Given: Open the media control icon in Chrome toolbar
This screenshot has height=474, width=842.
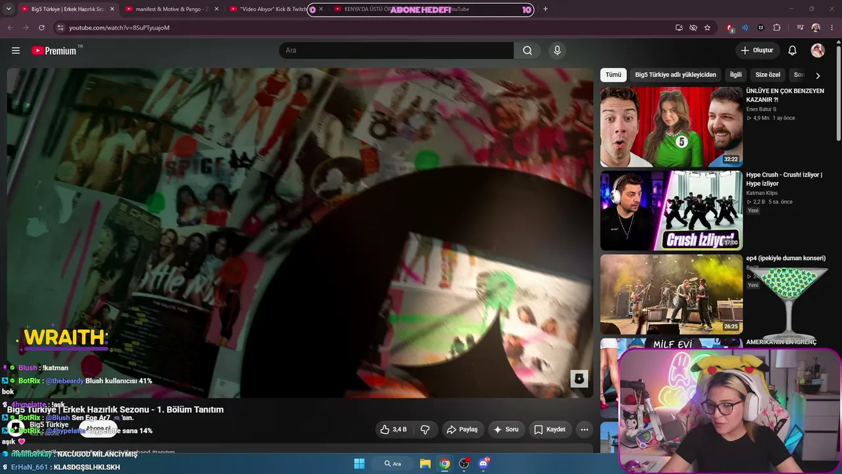Looking at the screenshot, I should [x=800, y=28].
